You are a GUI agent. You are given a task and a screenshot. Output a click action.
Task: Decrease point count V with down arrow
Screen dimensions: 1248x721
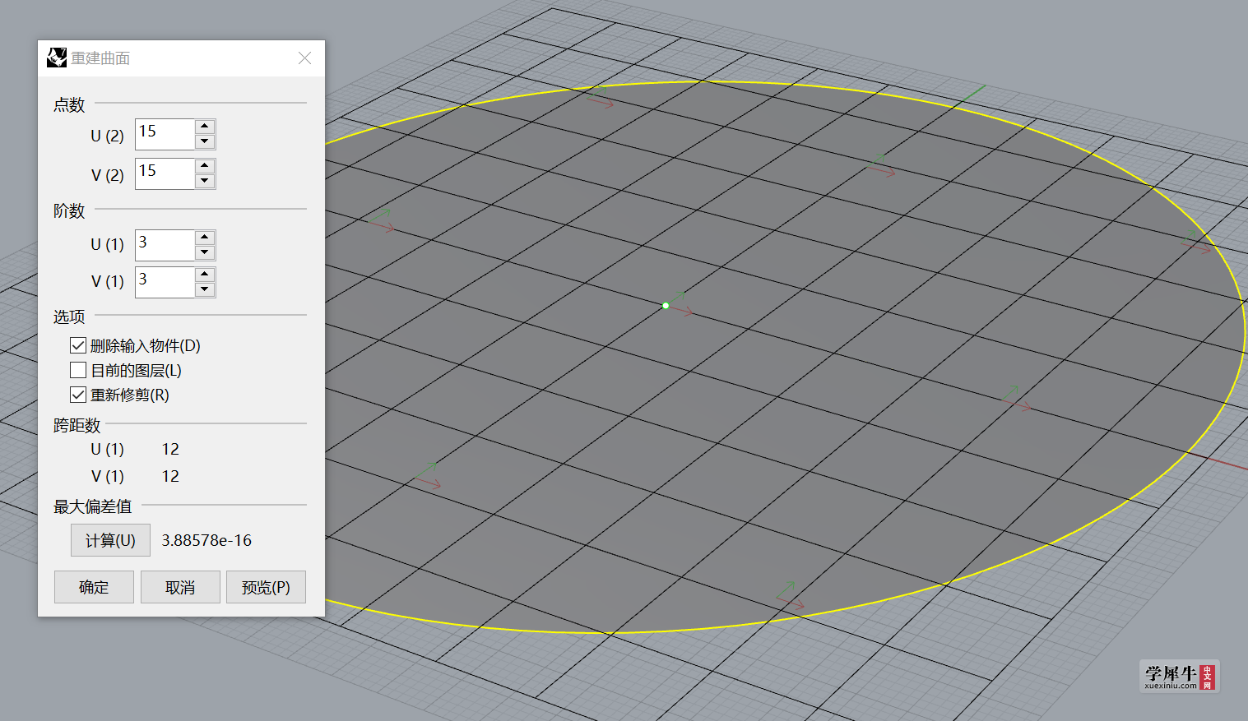[x=205, y=182]
